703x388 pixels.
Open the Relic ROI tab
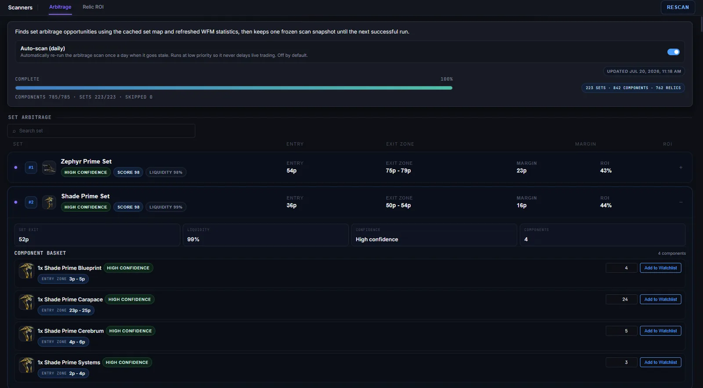point(93,7)
